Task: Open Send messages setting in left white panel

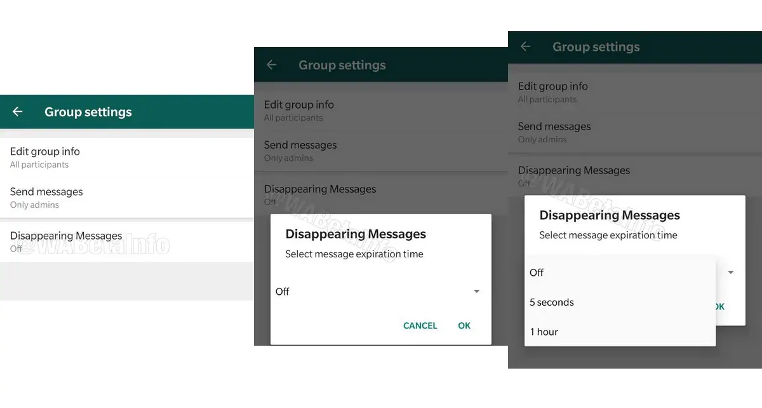Action: pyautogui.click(x=46, y=198)
